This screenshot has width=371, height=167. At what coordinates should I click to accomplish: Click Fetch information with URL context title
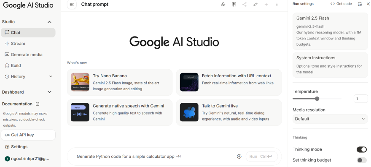(237, 76)
